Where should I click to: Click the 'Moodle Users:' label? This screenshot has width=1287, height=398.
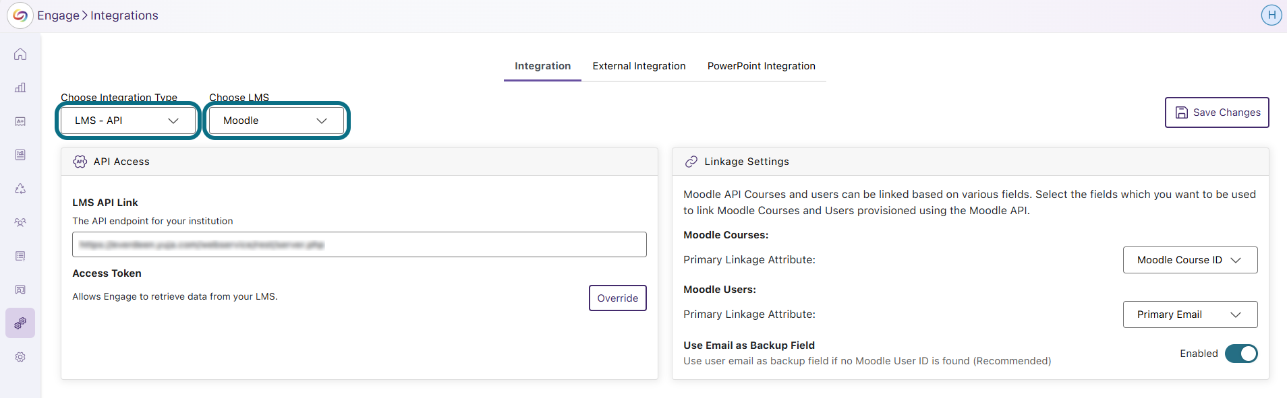tap(720, 290)
